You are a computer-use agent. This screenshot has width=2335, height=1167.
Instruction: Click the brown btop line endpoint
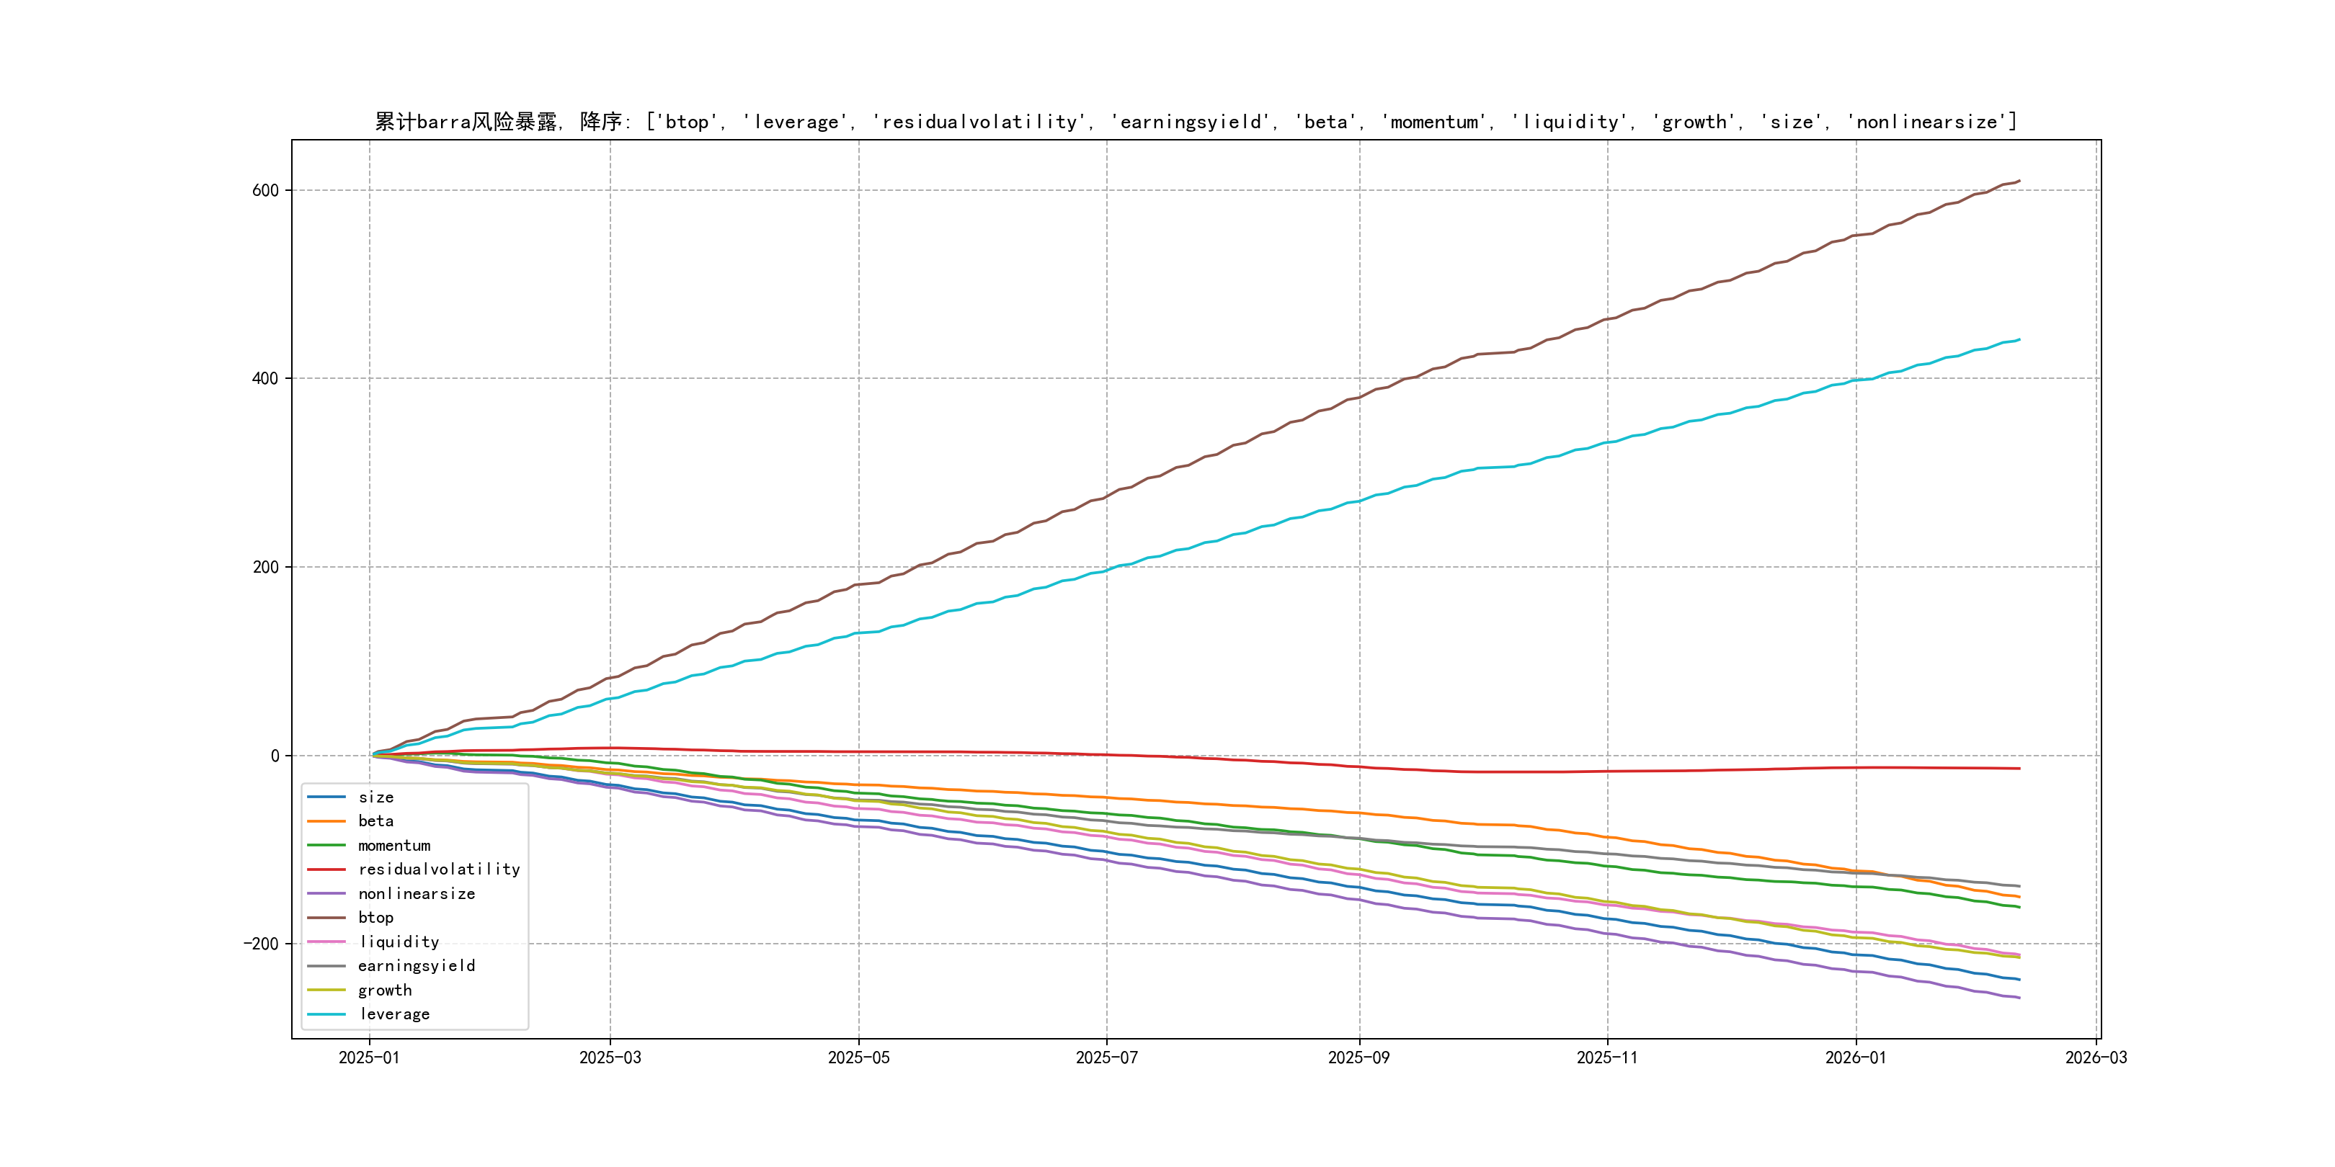coord(2019,180)
